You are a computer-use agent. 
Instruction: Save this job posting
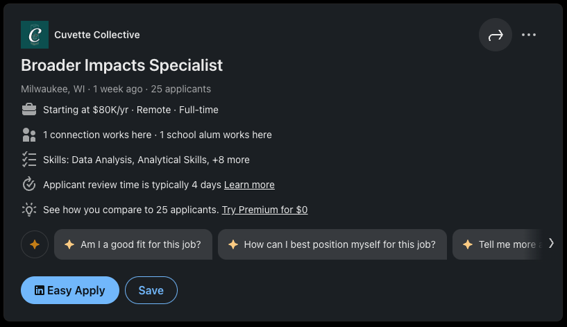pyautogui.click(x=151, y=290)
